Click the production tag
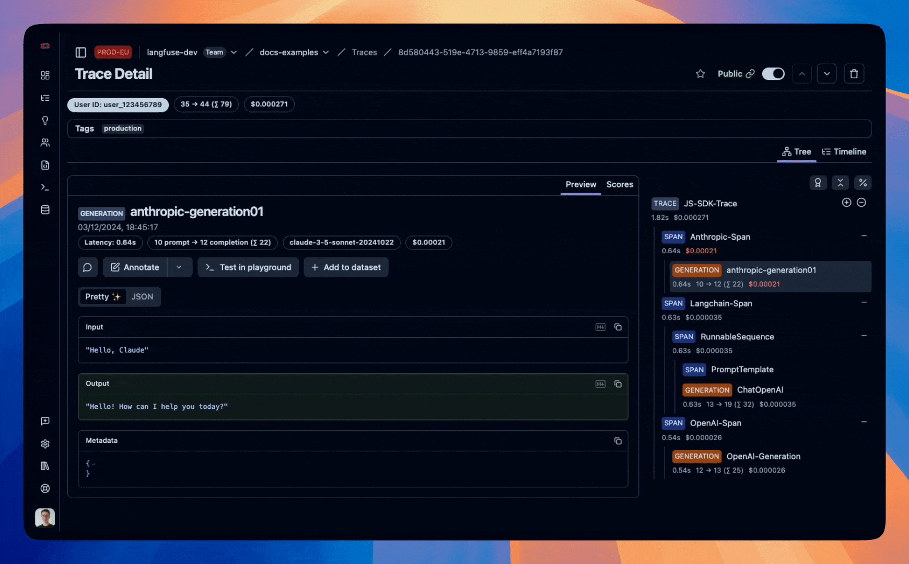Screen dimensions: 909x564 pos(122,128)
